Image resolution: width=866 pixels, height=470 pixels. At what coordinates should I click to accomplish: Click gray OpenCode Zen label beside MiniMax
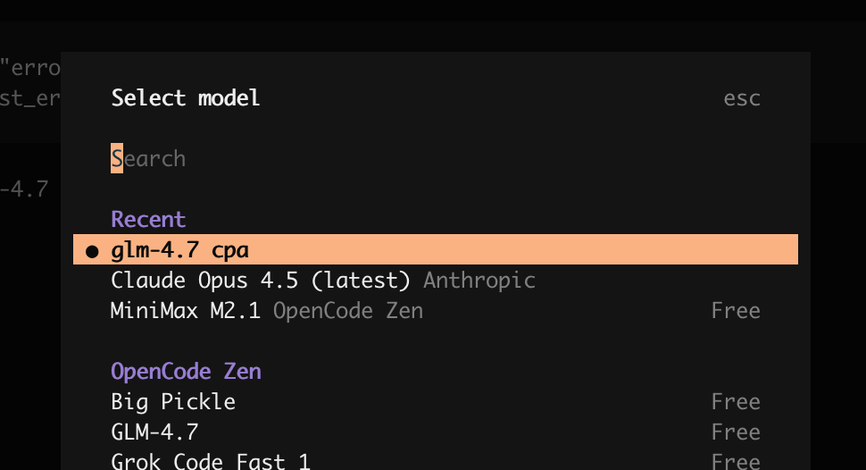(x=348, y=311)
